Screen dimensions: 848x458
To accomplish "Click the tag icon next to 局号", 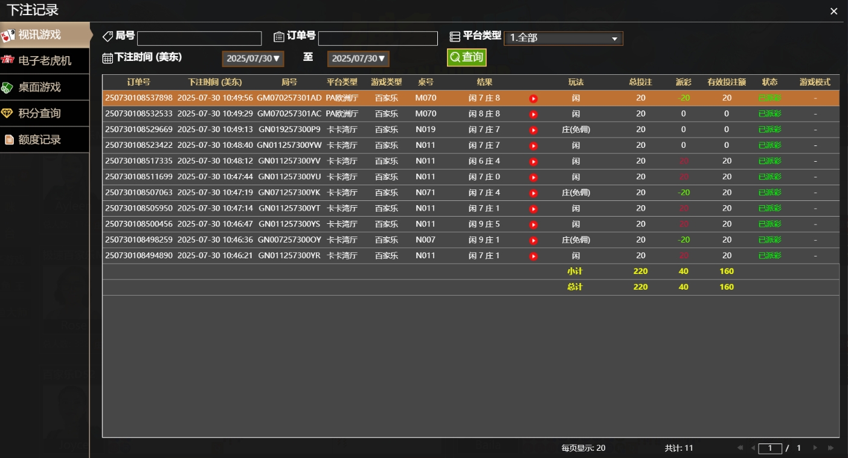I will point(108,37).
